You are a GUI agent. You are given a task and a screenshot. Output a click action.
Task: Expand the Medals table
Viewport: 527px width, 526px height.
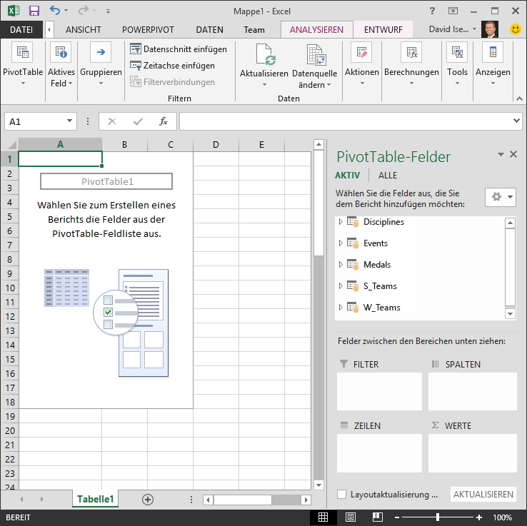[x=341, y=264]
